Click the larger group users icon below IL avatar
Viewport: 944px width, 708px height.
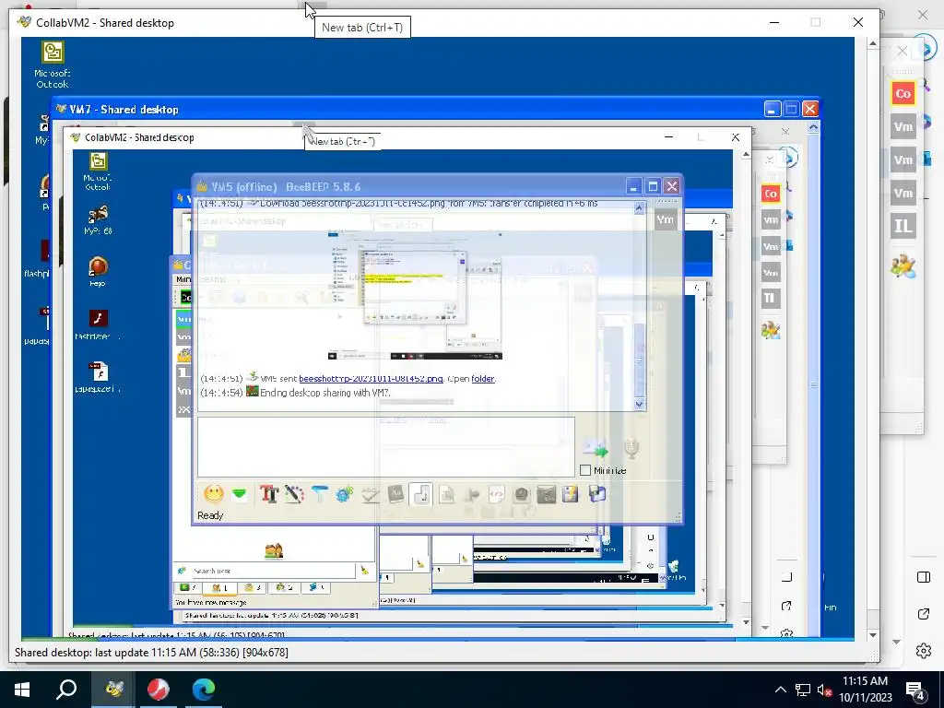pos(903,265)
